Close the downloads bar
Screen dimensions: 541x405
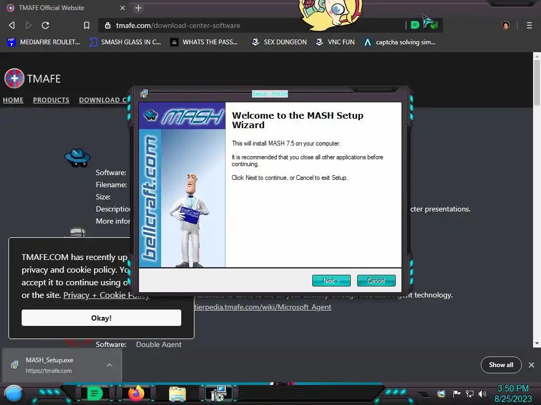click(x=531, y=365)
